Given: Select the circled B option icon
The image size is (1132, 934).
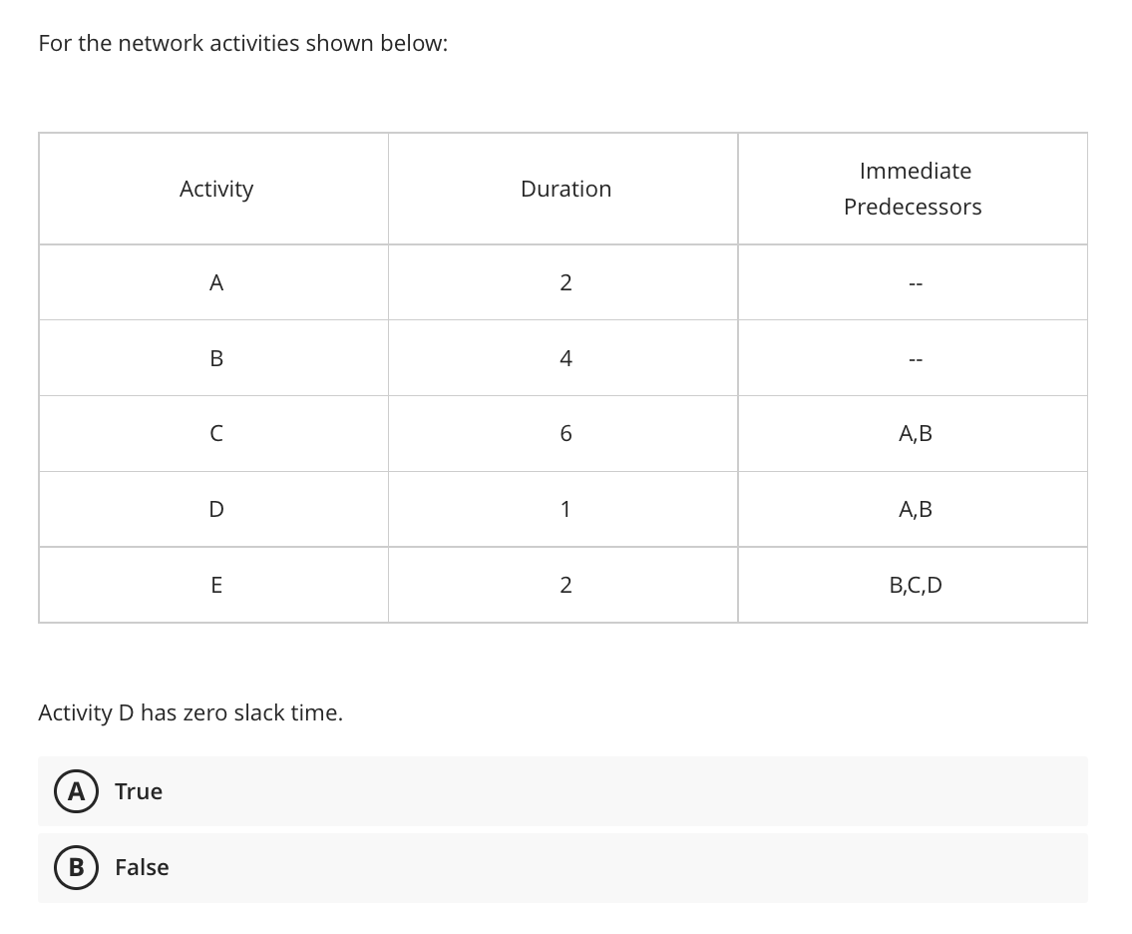Looking at the screenshot, I should [77, 867].
